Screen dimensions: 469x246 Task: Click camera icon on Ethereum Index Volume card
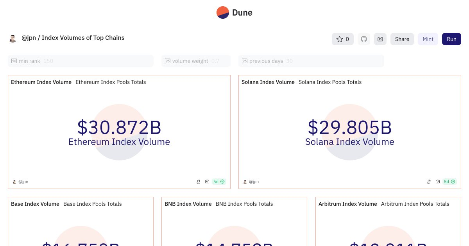(207, 182)
